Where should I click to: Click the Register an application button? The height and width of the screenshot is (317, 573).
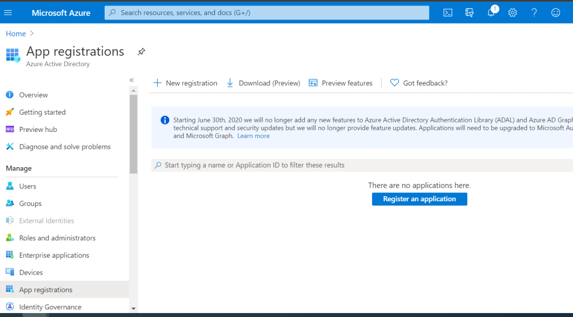coord(420,199)
